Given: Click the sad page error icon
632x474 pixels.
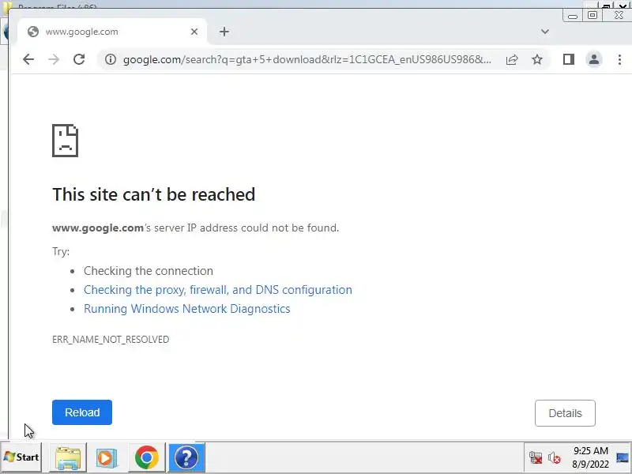Looking at the screenshot, I should coord(66,141).
